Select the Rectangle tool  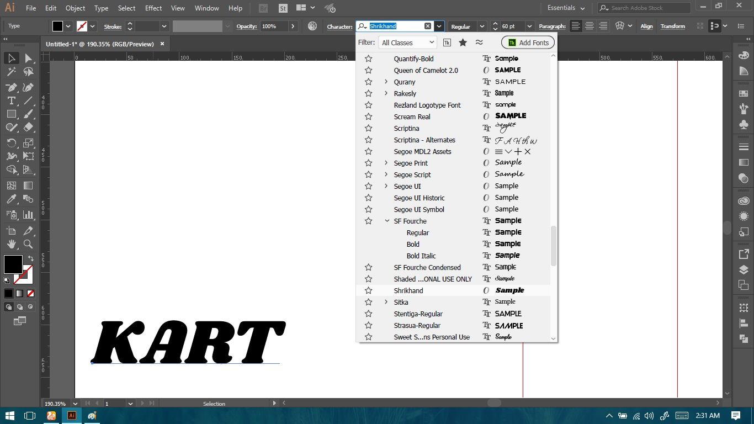11,114
